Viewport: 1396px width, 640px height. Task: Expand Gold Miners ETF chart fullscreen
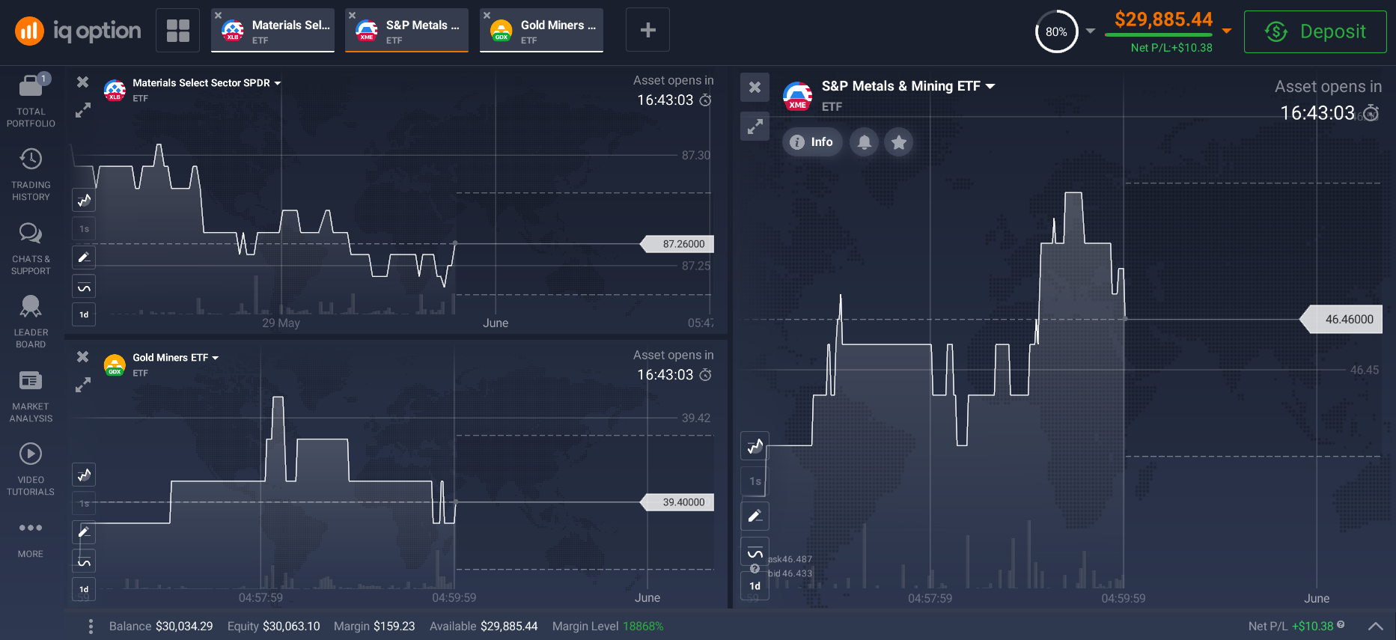pyautogui.click(x=83, y=385)
